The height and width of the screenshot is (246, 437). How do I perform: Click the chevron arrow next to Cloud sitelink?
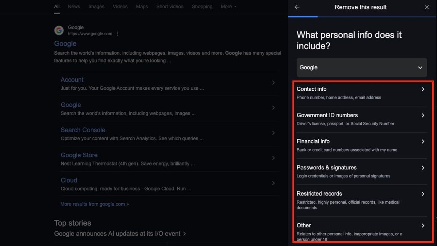(273, 183)
